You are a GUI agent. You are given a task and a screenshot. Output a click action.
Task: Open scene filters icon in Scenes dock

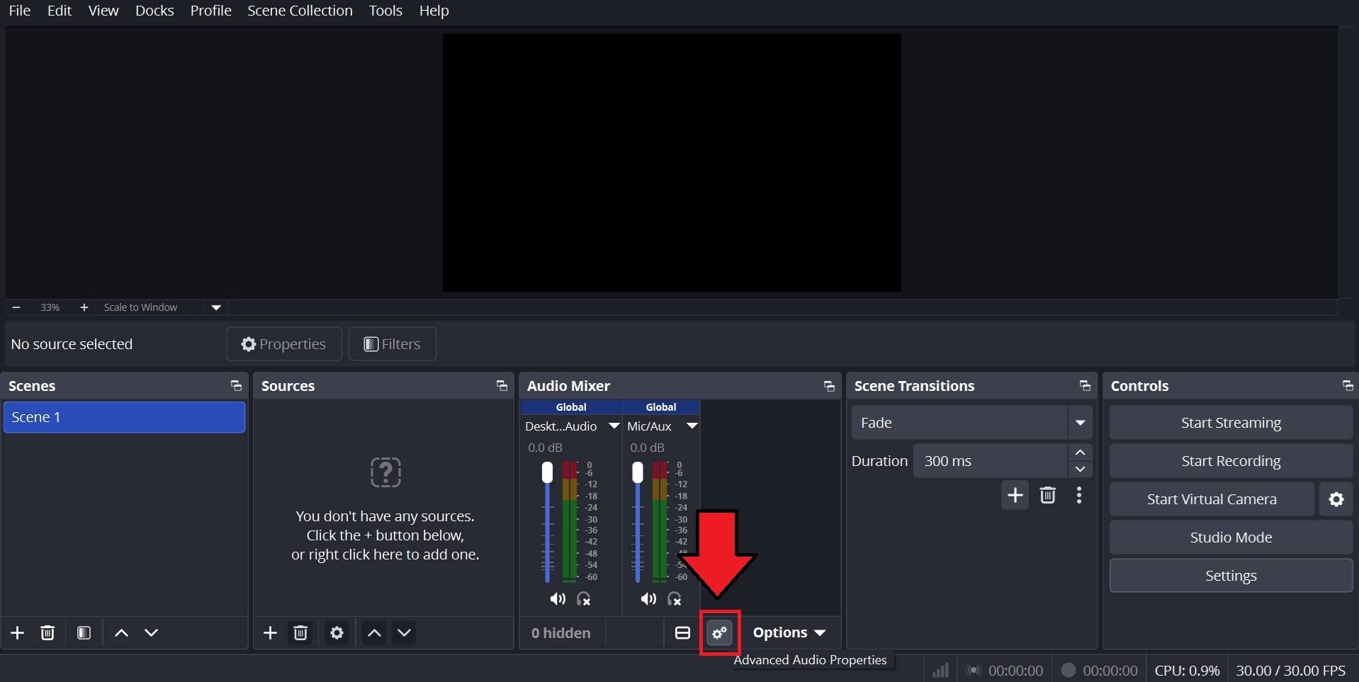click(84, 632)
